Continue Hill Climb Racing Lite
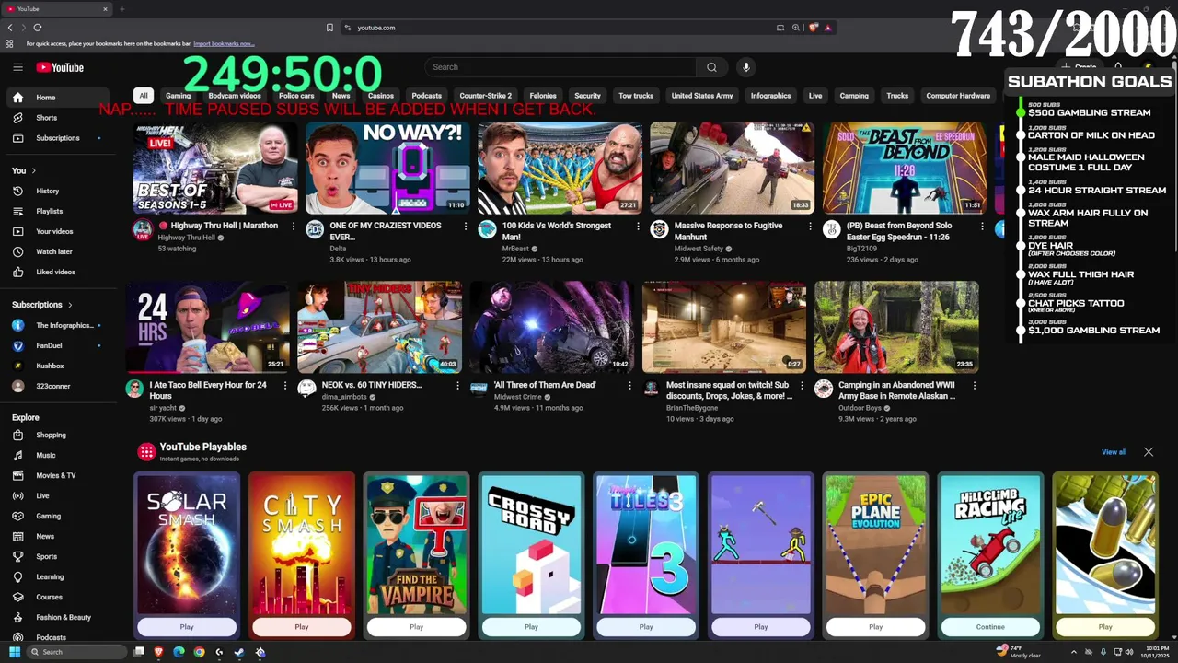 tap(990, 627)
